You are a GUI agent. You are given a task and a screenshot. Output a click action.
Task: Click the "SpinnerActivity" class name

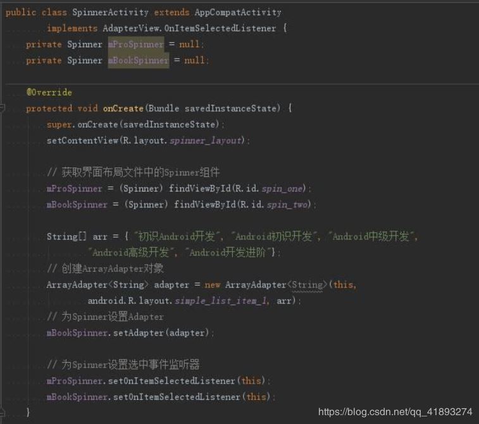[x=110, y=12]
